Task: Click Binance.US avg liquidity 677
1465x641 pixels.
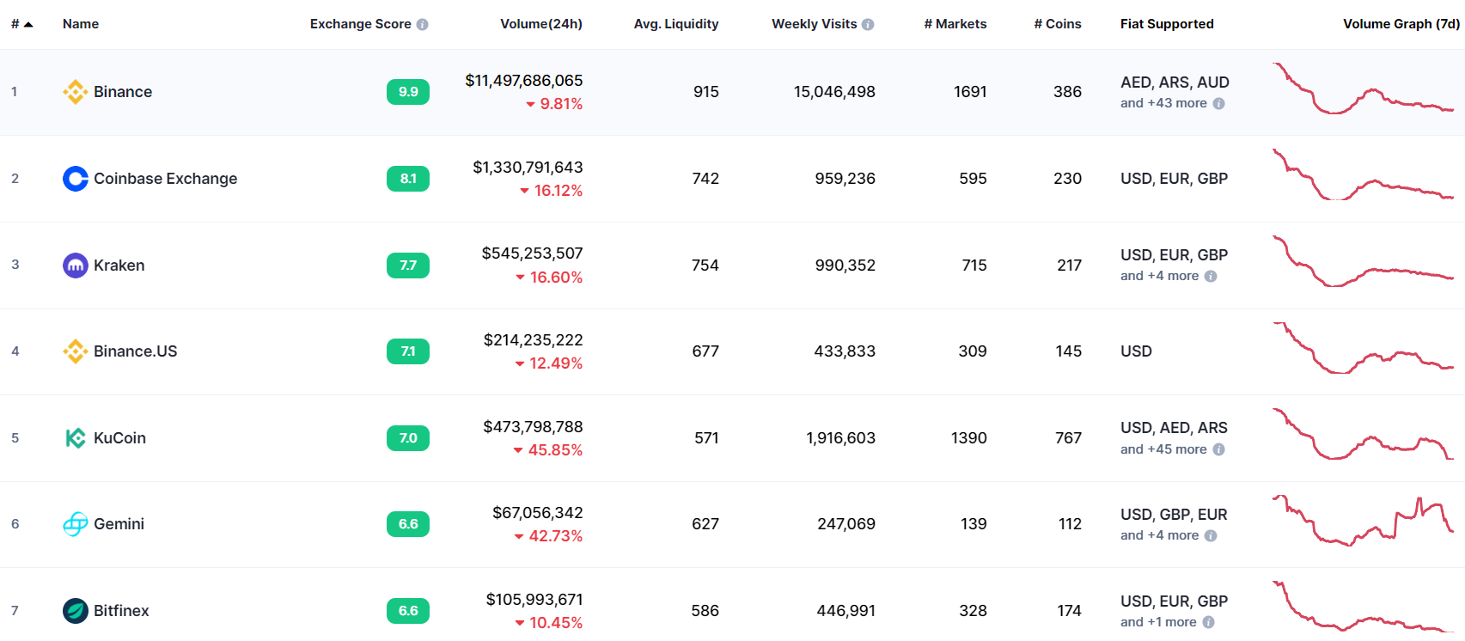Action: [x=705, y=351]
